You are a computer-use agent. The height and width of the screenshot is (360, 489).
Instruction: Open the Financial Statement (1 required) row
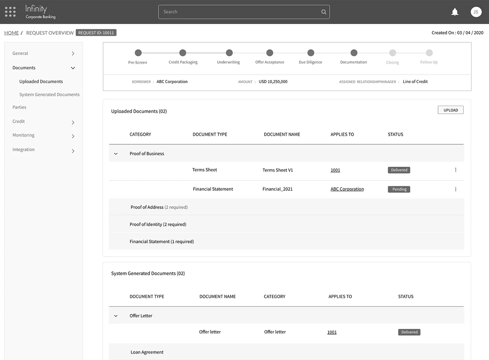click(x=286, y=241)
